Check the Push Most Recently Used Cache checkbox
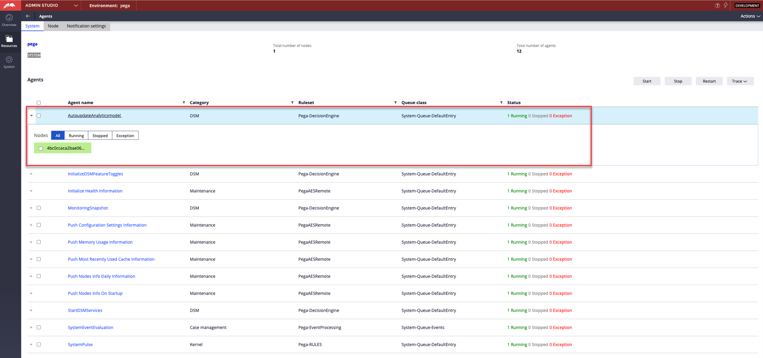 click(39, 259)
